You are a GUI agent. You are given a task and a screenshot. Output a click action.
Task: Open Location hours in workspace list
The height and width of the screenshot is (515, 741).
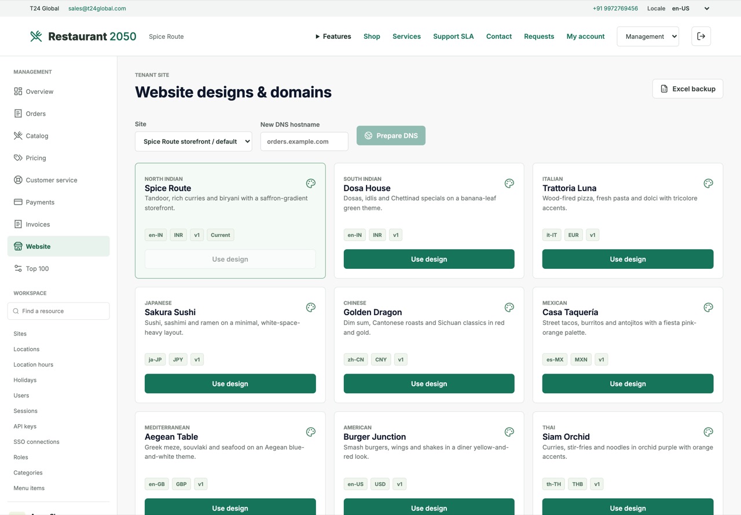pos(34,364)
